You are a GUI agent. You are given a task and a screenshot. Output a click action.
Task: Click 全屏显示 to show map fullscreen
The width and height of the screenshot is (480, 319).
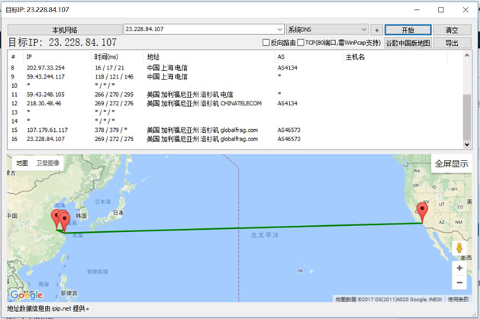tap(452, 163)
